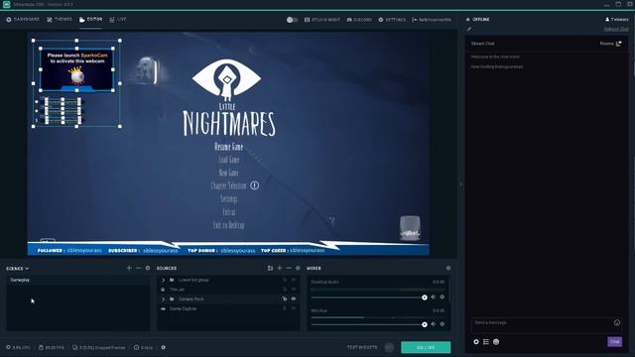The image size is (635, 357).
Task: Open the Scenes collection dropdown
Action: tap(18, 269)
